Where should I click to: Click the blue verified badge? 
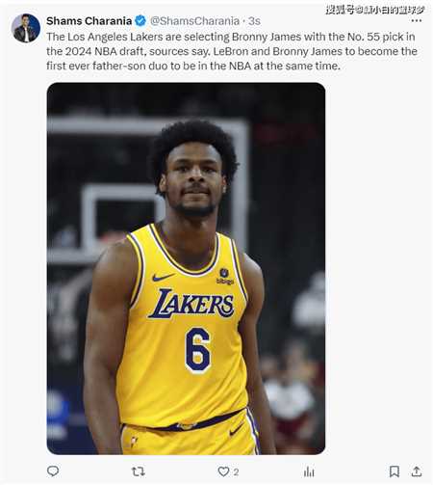coord(140,21)
